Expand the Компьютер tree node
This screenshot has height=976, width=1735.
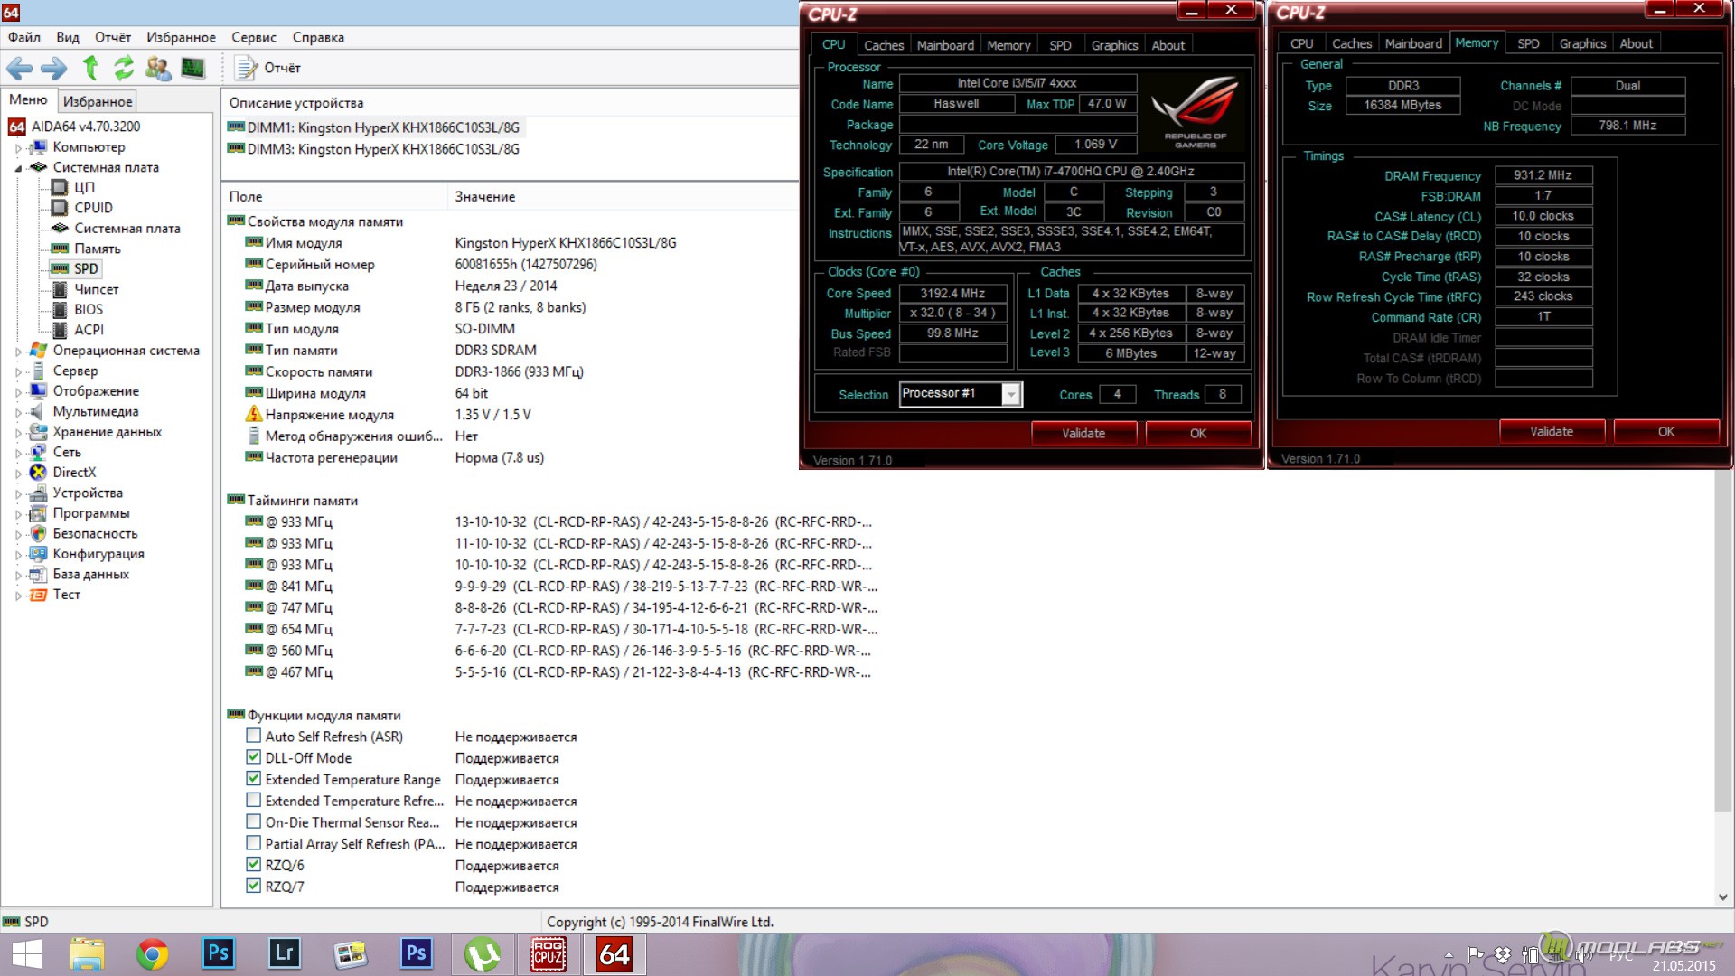point(18,147)
